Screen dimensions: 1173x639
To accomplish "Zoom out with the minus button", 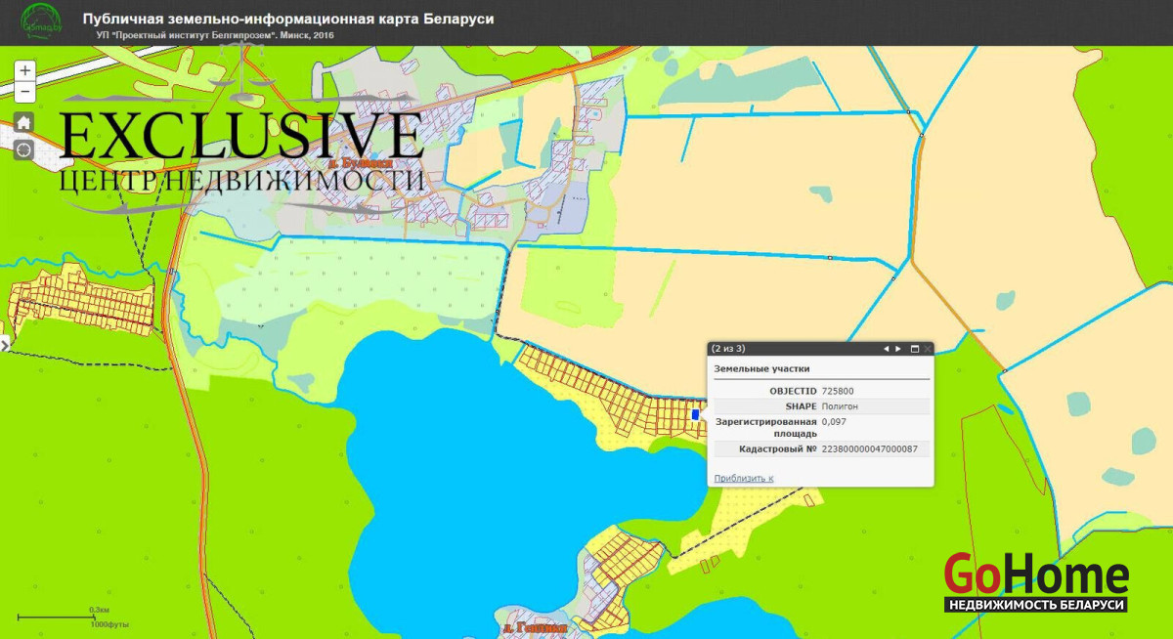I will [25, 93].
